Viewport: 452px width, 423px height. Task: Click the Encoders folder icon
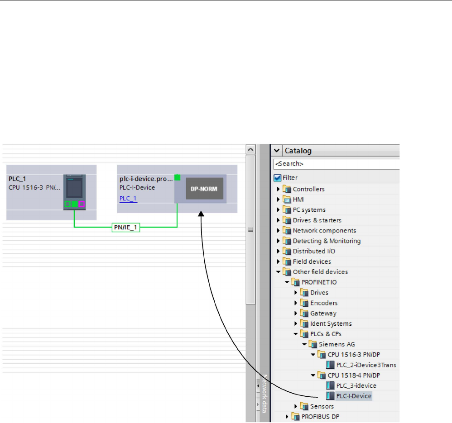pos(304,303)
